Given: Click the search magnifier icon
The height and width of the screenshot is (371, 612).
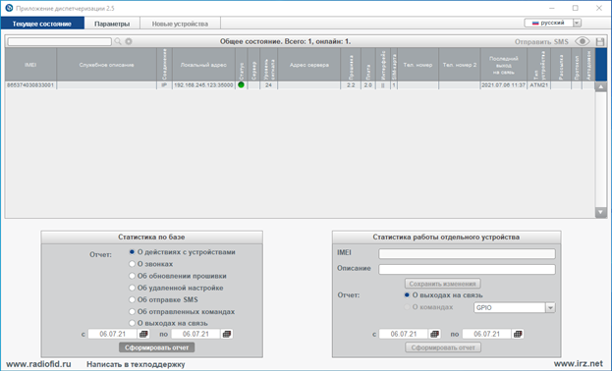Looking at the screenshot, I should pyautogui.click(x=118, y=41).
